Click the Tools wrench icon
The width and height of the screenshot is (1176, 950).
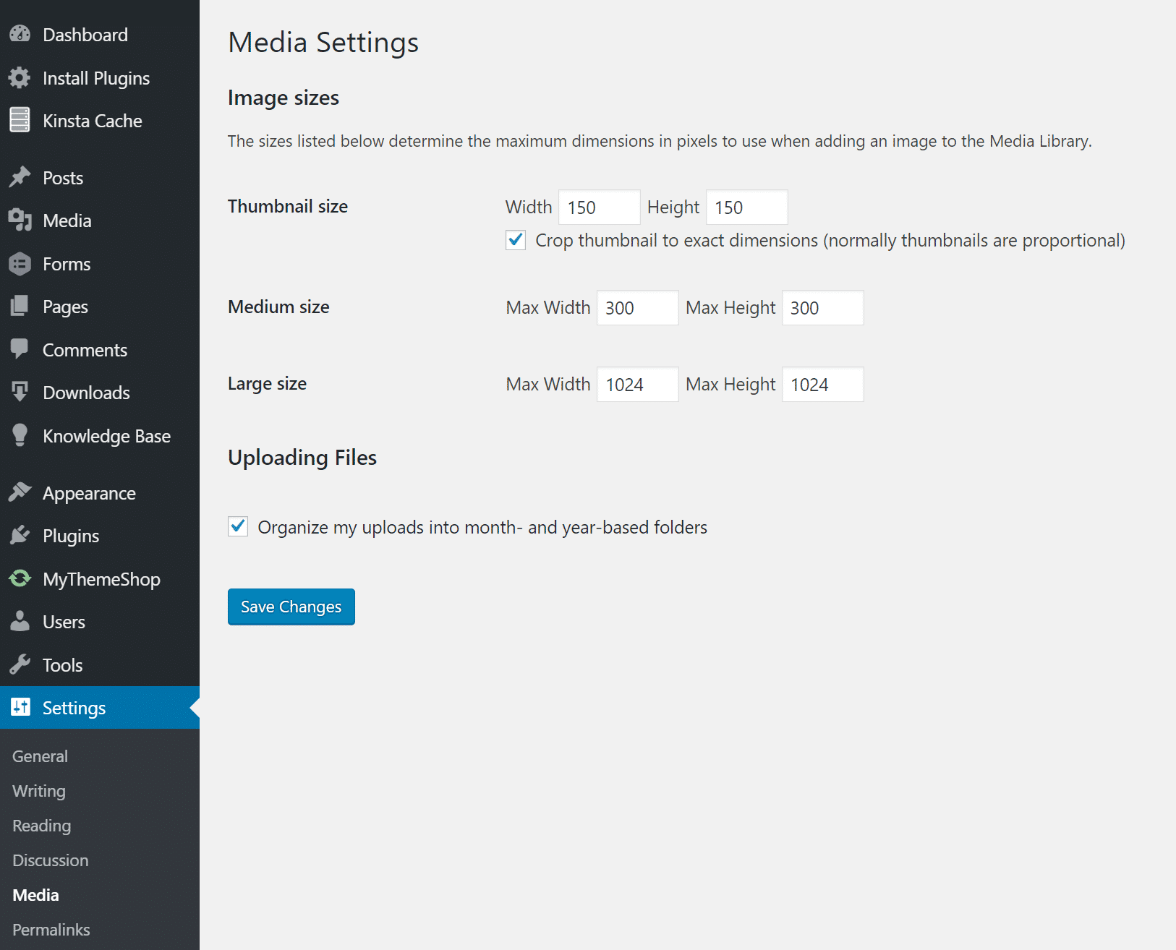pos(20,664)
